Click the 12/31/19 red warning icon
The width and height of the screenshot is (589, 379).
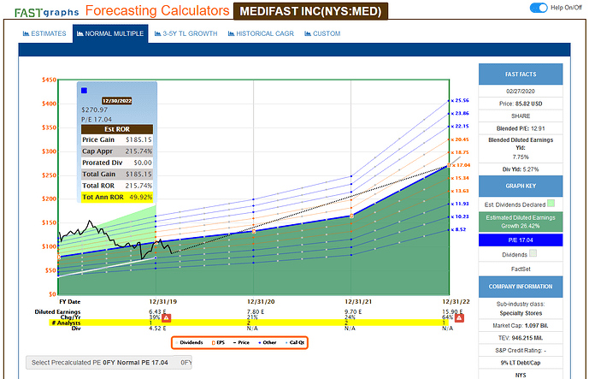click(x=166, y=318)
